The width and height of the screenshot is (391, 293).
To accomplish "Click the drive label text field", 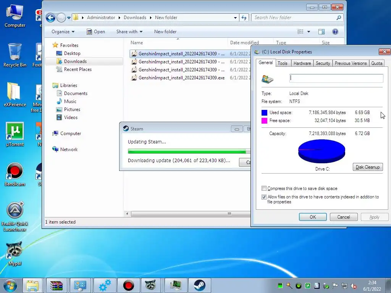I will coord(336,78).
